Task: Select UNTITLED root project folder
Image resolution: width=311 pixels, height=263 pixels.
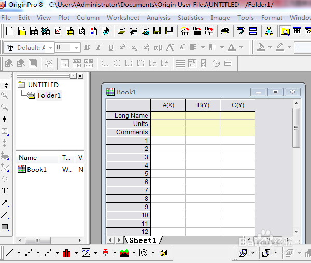Action: [43, 85]
